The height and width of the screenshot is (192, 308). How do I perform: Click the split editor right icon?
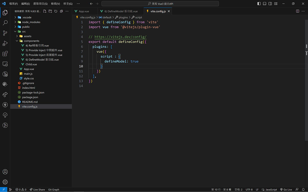(297, 11)
